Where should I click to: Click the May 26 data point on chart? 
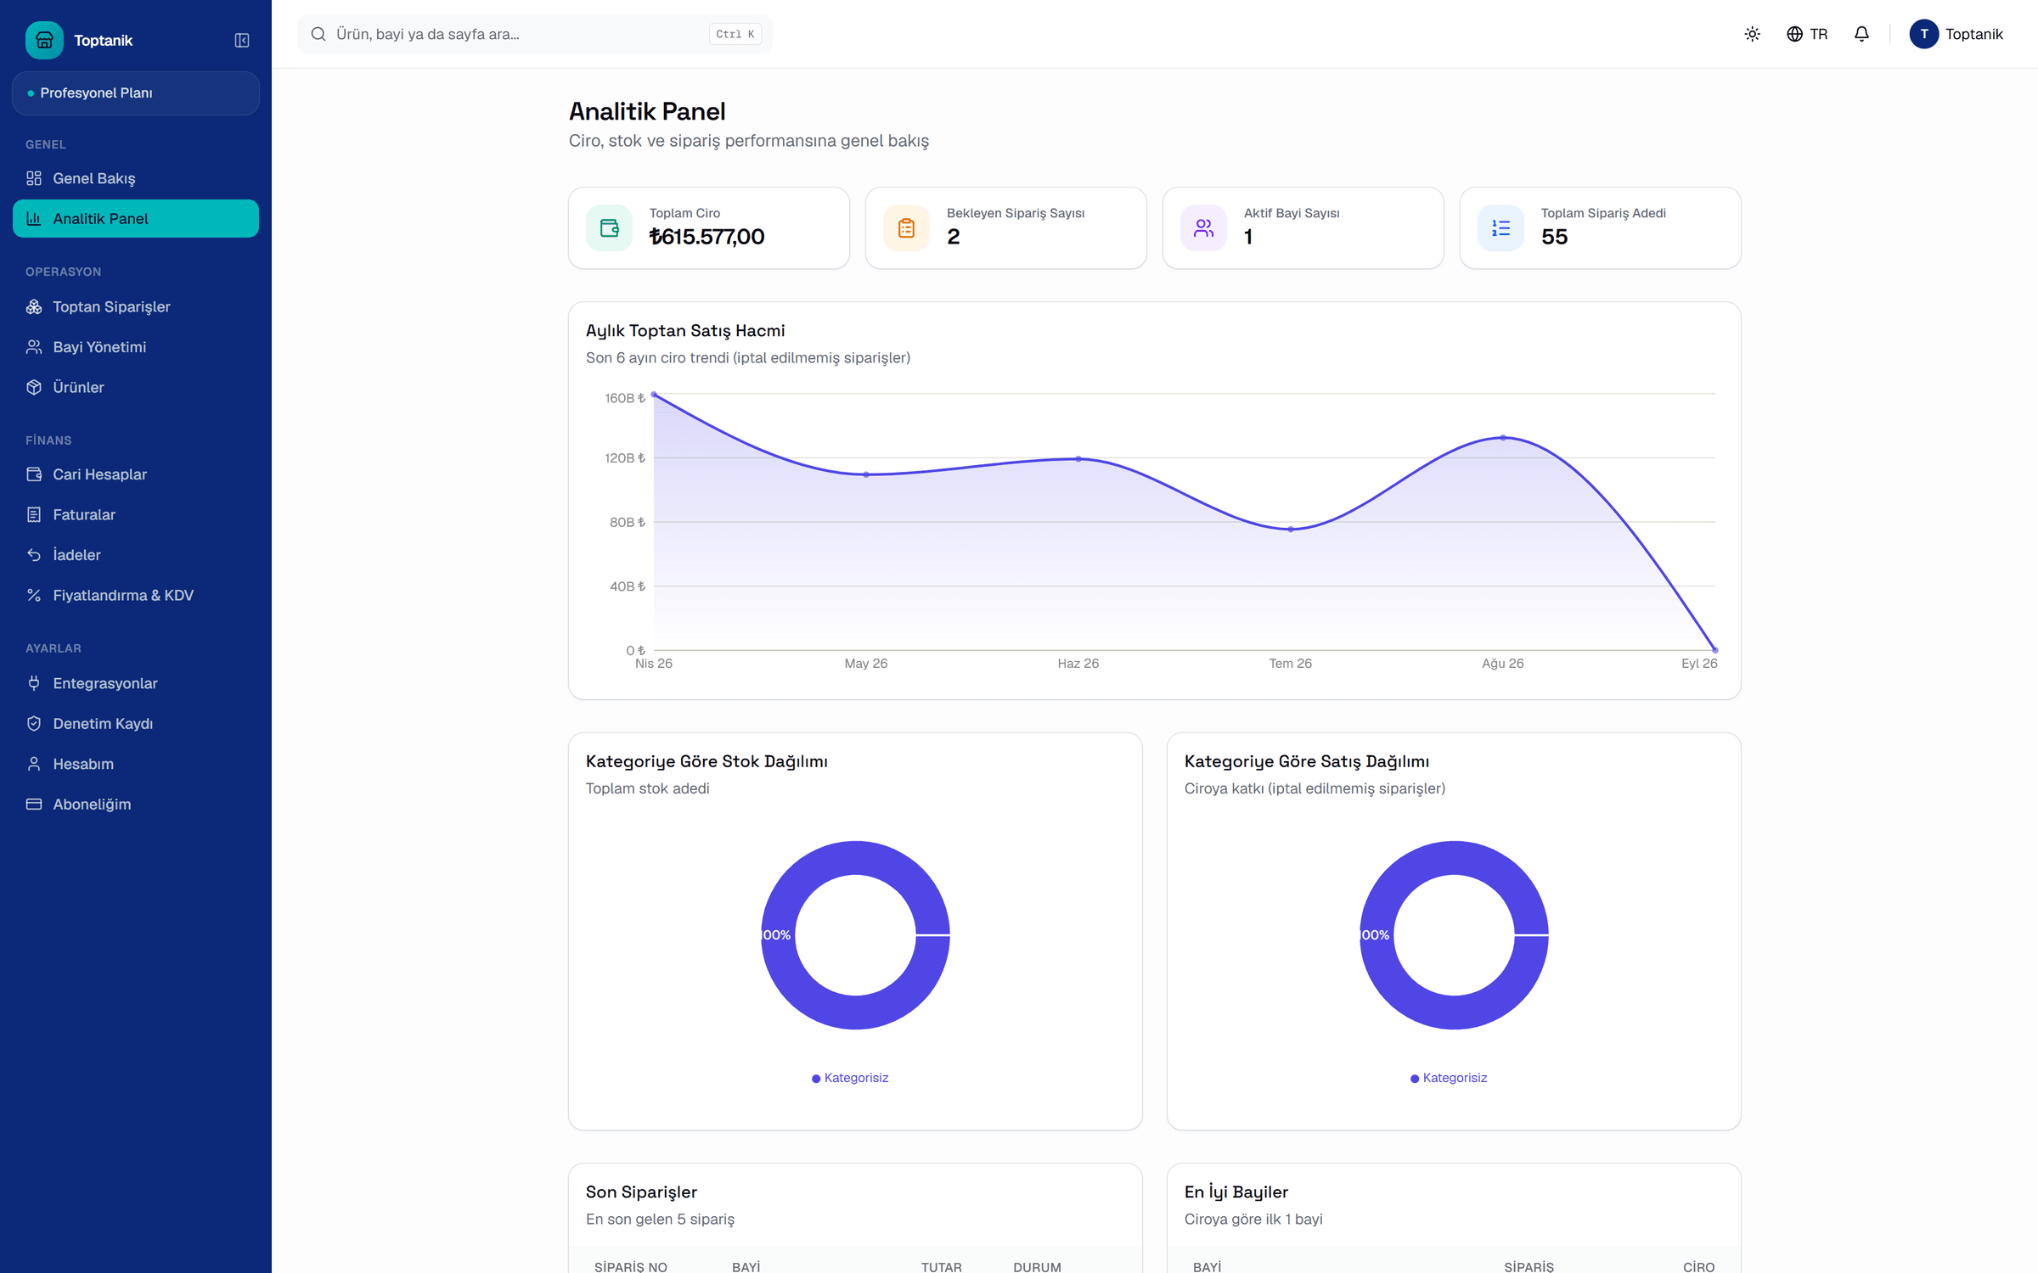click(x=866, y=474)
